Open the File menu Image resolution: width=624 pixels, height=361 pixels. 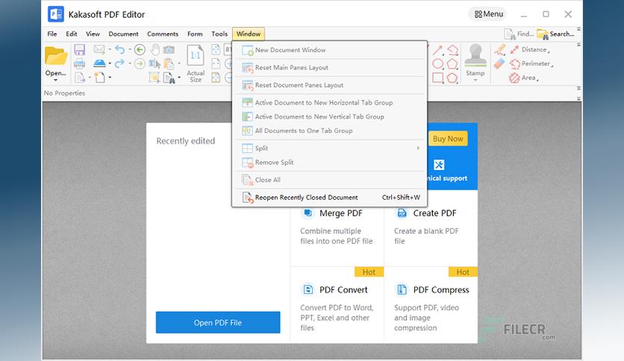pyautogui.click(x=52, y=34)
